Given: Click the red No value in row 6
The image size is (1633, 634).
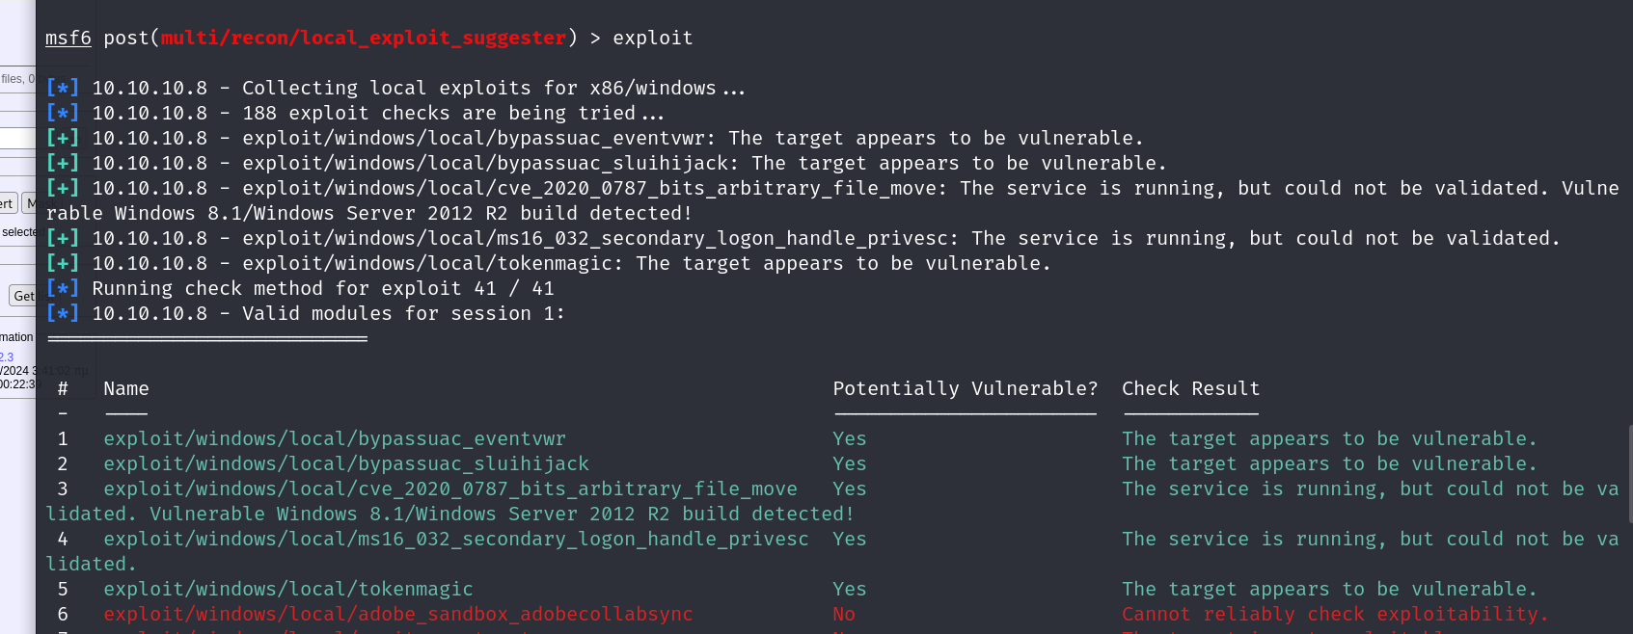Looking at the screenshot, I should coord(844,615).
